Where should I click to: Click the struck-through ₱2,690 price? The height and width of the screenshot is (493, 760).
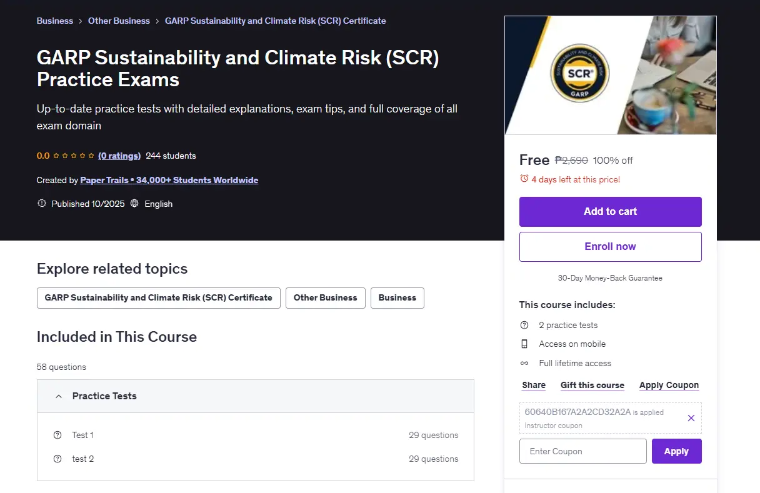571,160
